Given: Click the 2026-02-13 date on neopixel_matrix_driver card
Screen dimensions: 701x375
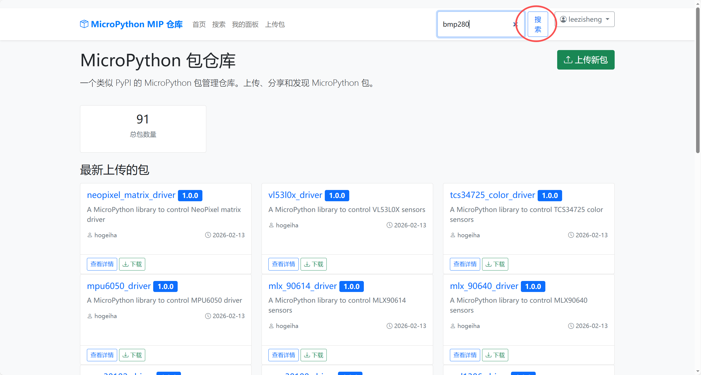Looking at the screenshot, I should point(229,235).
